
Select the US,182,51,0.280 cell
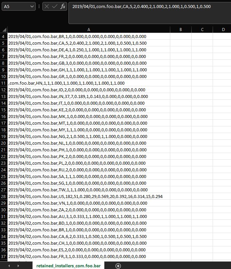tap(89, 196)
